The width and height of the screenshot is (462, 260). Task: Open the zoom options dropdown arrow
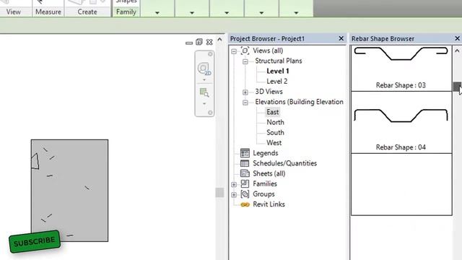click(204, 104)
